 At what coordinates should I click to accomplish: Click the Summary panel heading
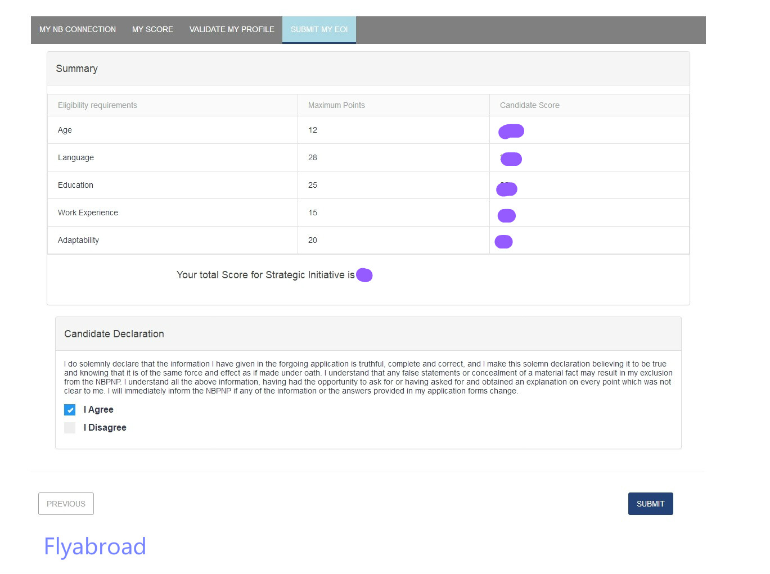[x=77, y=69]
